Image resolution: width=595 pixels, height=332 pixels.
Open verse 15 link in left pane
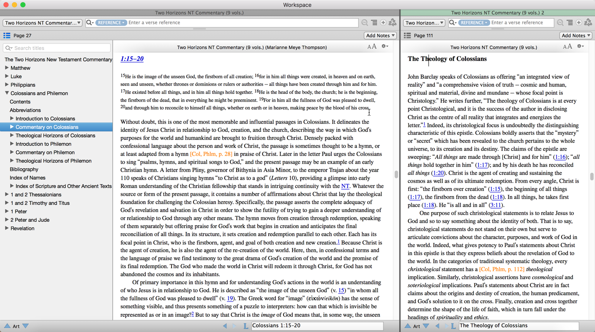click(x=342, y=290)
